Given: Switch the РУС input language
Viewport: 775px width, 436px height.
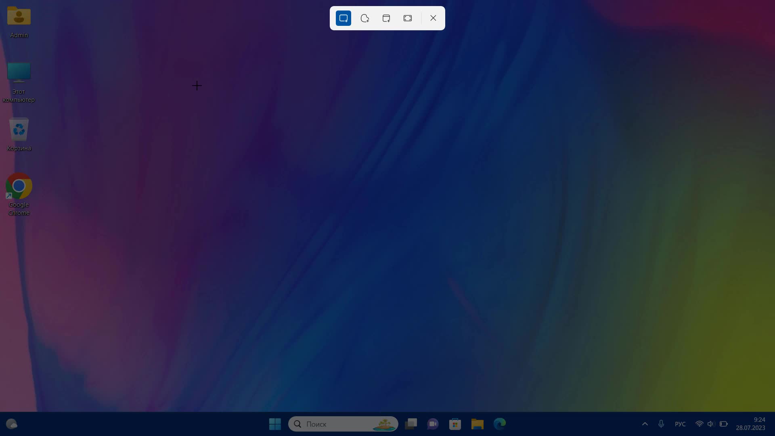Looking at the screenshot, I should pyautogui.click(x=680, y=424).
